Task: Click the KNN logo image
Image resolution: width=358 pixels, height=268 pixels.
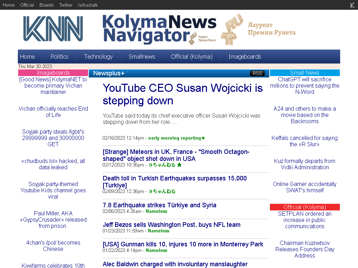Action: (53, 29)
